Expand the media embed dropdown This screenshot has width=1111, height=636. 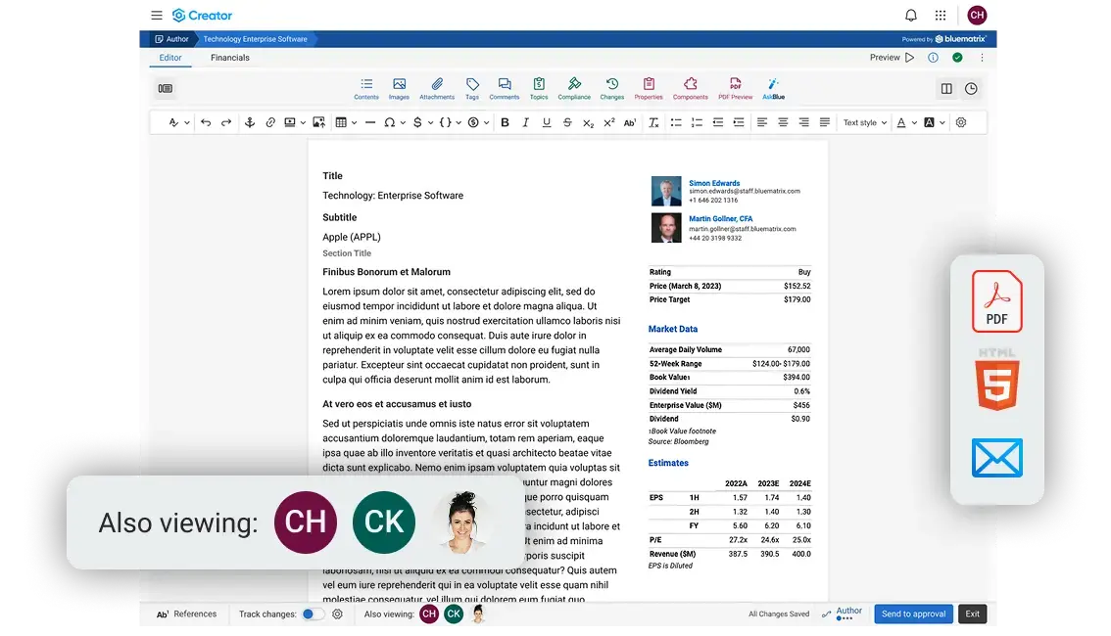(x=303, y=122)
